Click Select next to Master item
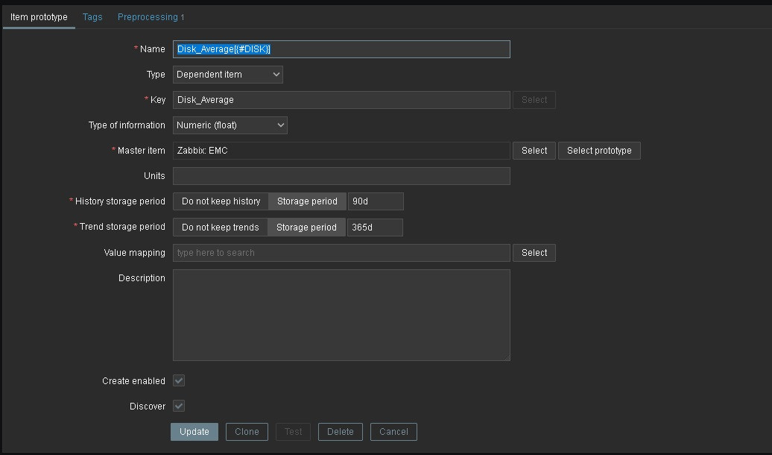The width and height of the screenshot is (772, 455). [534, 151]
